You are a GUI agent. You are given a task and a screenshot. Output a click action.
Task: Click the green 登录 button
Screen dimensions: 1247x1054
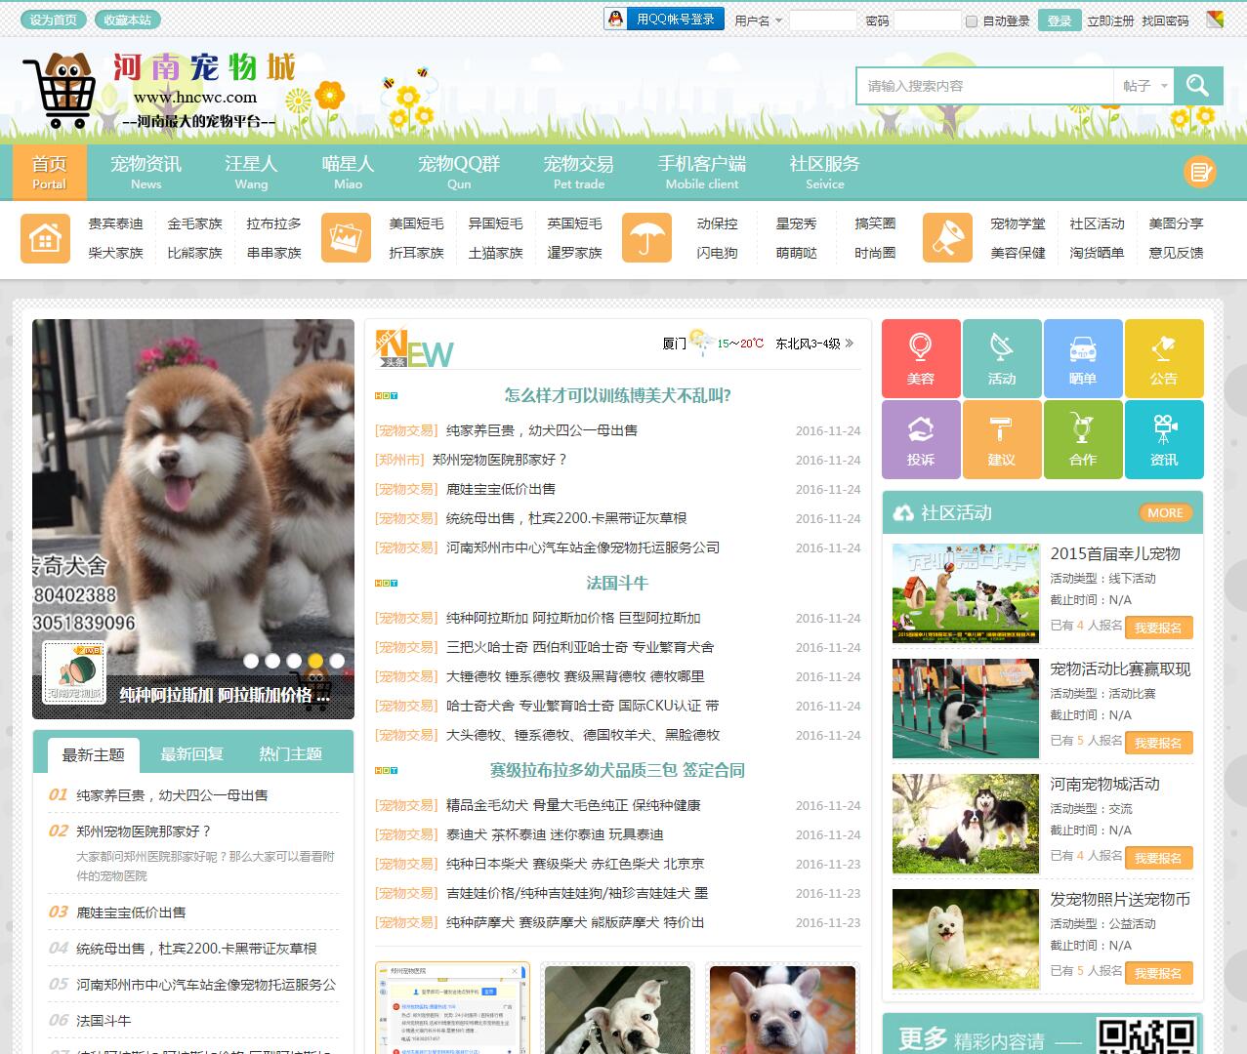[1060, 20]
